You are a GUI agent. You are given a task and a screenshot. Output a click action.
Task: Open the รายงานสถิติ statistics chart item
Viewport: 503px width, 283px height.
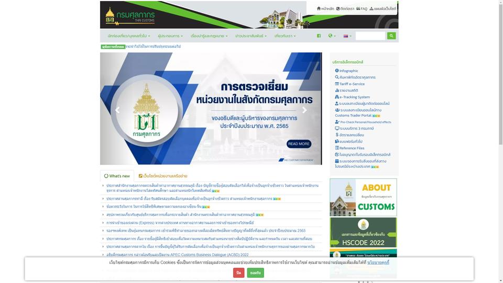point(346,91)
